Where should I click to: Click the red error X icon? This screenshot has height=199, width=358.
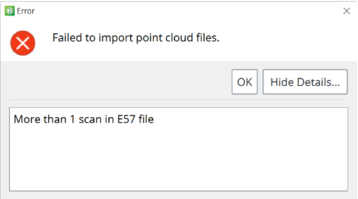(22, 43)
